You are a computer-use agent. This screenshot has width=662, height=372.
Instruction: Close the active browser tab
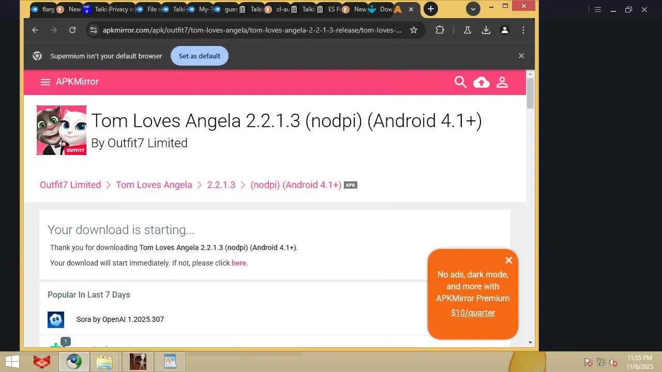pos(411,9)
